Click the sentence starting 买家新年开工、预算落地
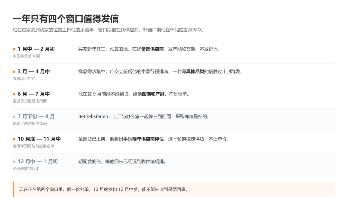This screenshot has width=348, height=207. (150, 49)
